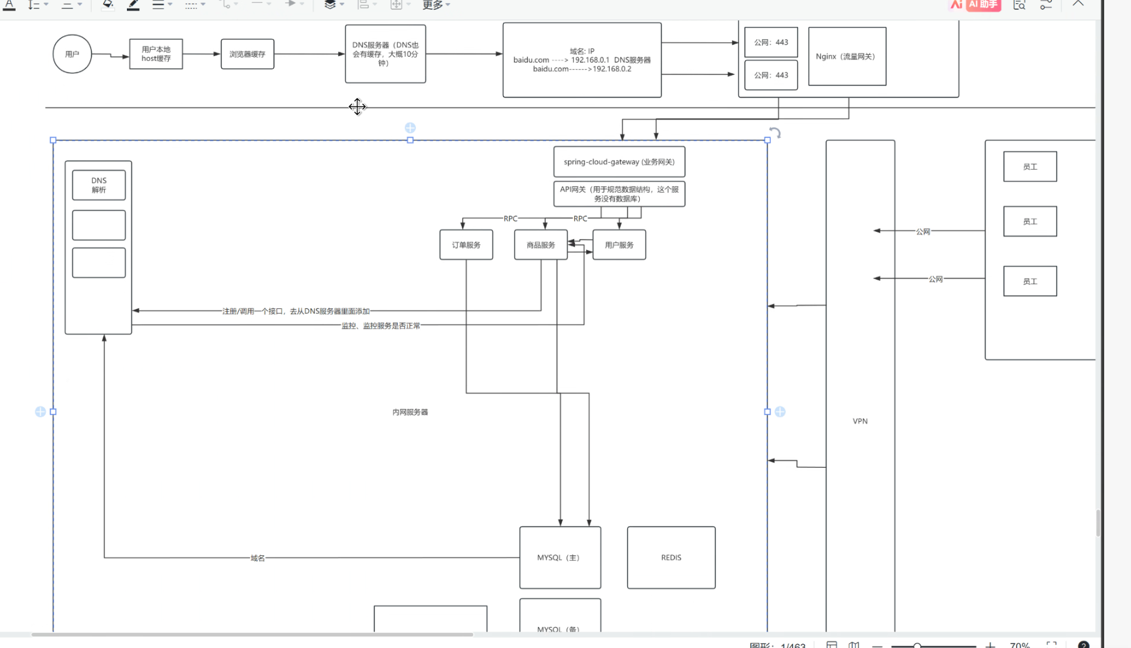
Task: Open the AI 助手 assistant
Action: pyautogui.click(x=984, y=5)
